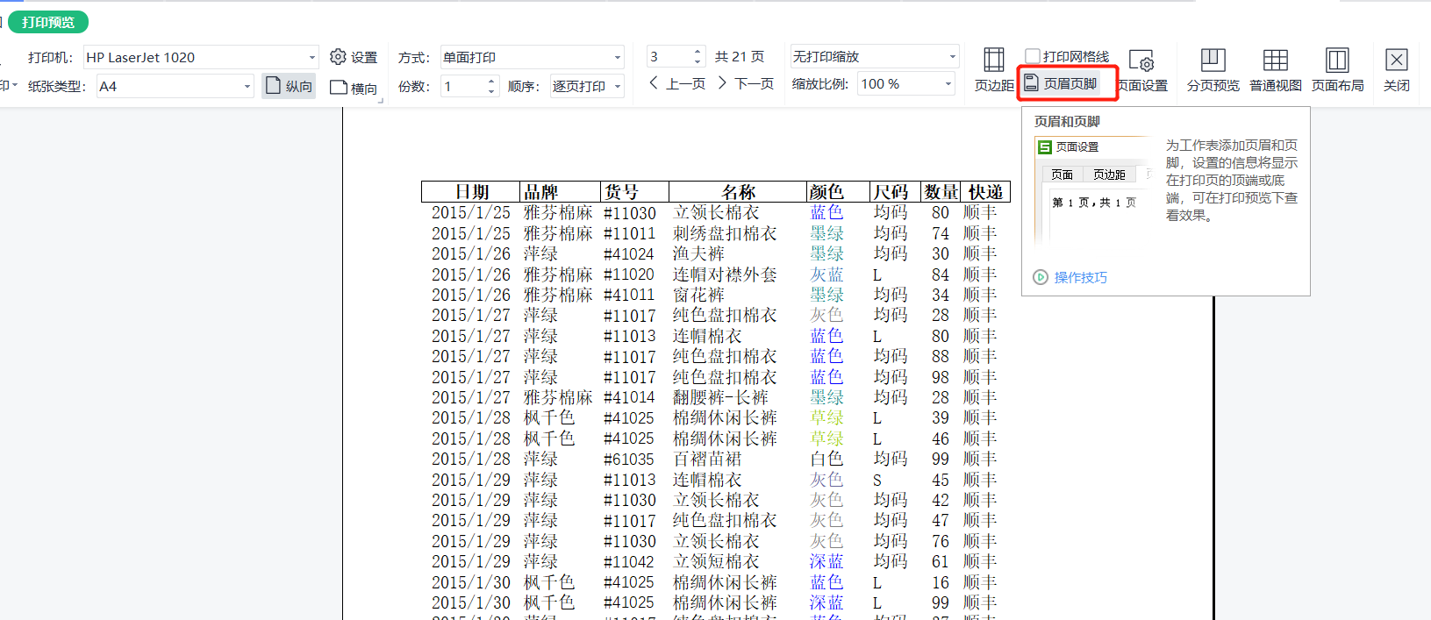Click the 灰蓝 color cell
The width and height of the screenshot is (1431, 620).
coord(826,274)
